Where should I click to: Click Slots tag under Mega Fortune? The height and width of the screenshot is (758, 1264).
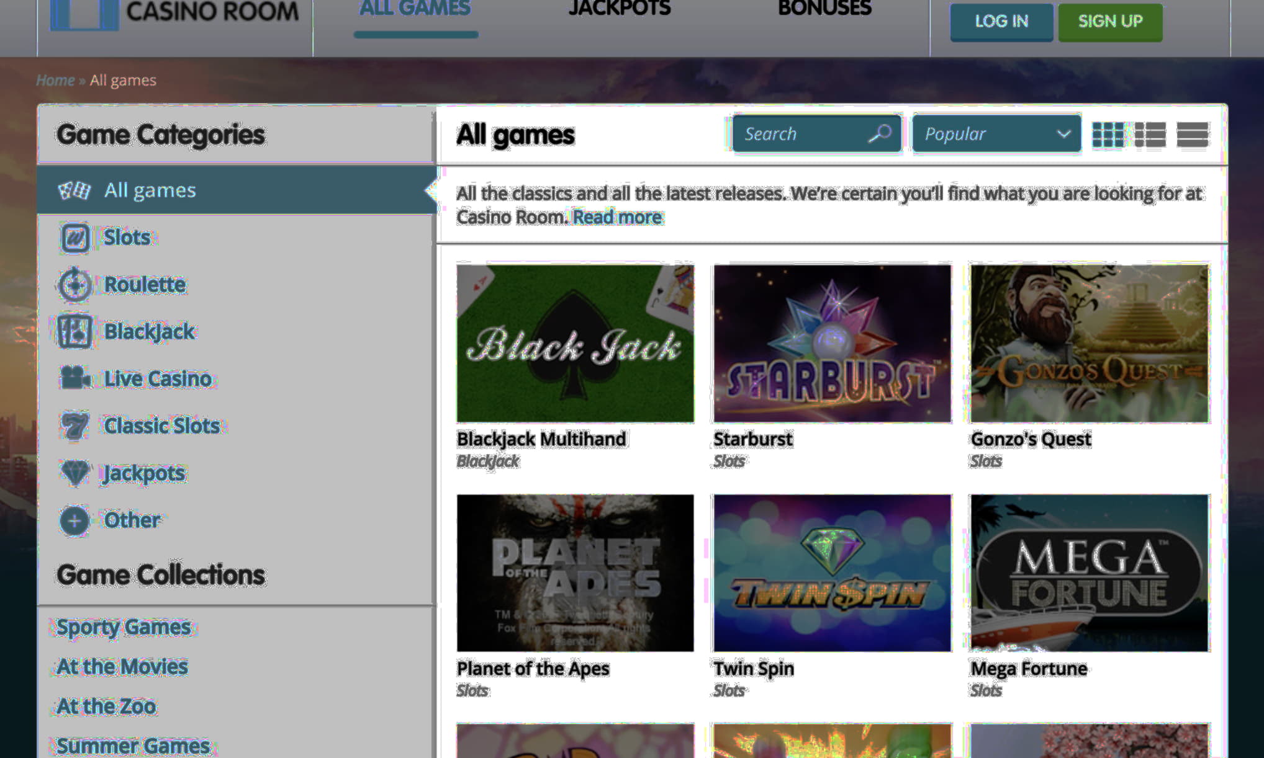click(x=986, y=690)
